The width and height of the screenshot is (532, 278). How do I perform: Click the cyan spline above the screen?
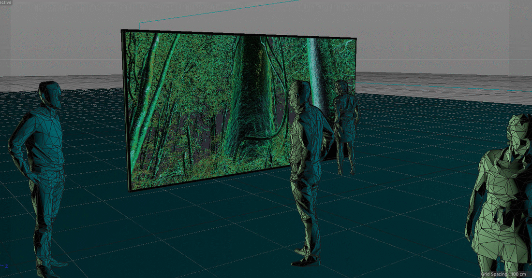(218, 12)
